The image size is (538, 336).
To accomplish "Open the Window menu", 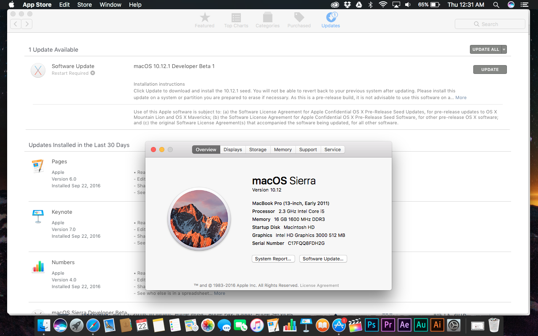I will (x=111, y=5).
